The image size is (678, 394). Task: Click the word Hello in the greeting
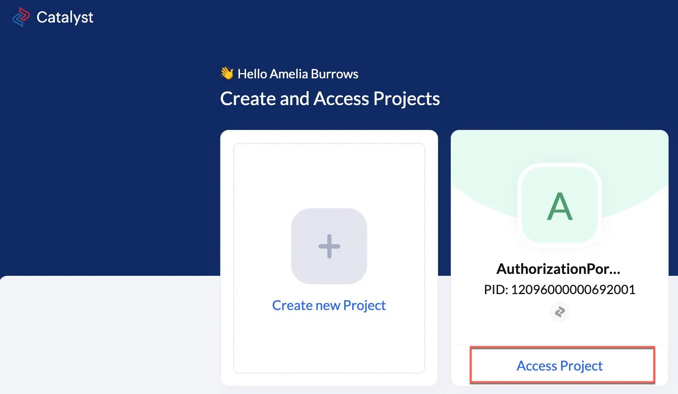tap(253, 74)
